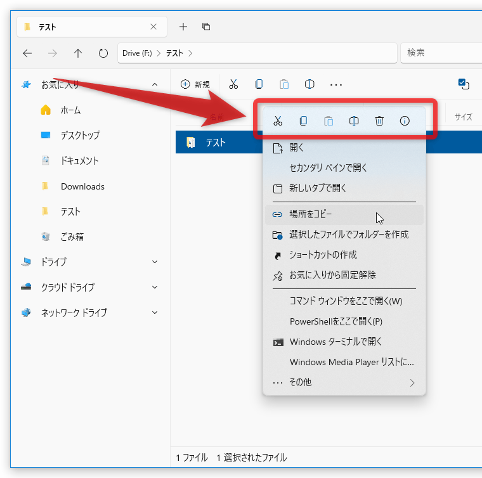Close the テスト tab

click(153, 27)
